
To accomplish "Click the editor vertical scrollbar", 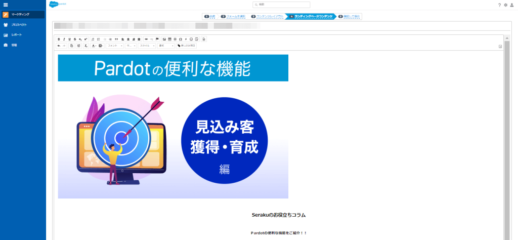I will tap(507, 140).
